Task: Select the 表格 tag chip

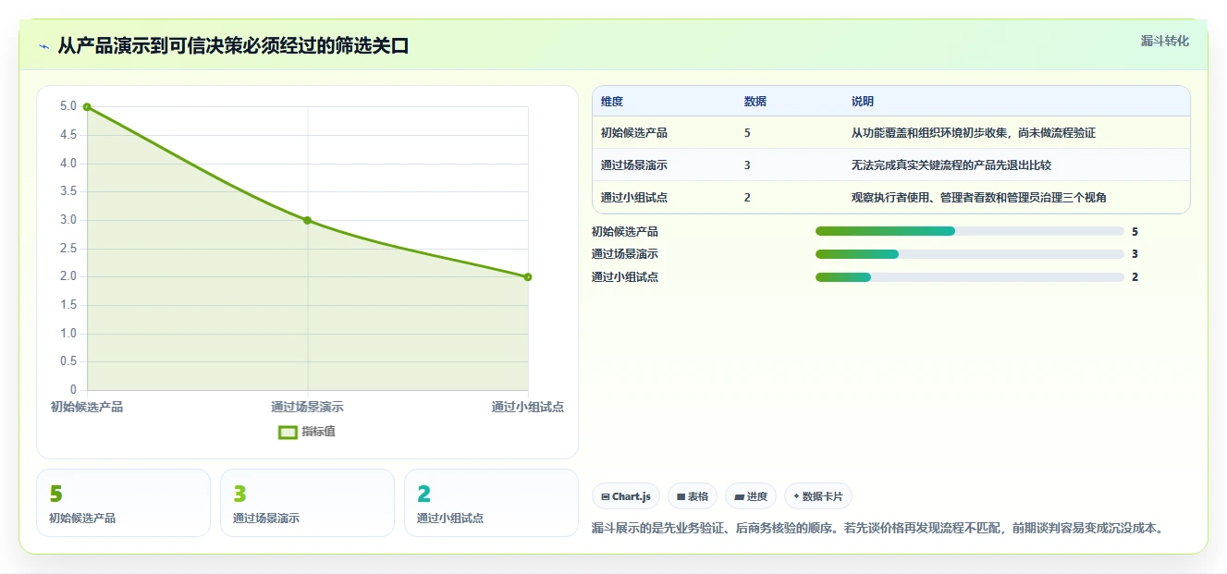Action: tap(693, 496)
